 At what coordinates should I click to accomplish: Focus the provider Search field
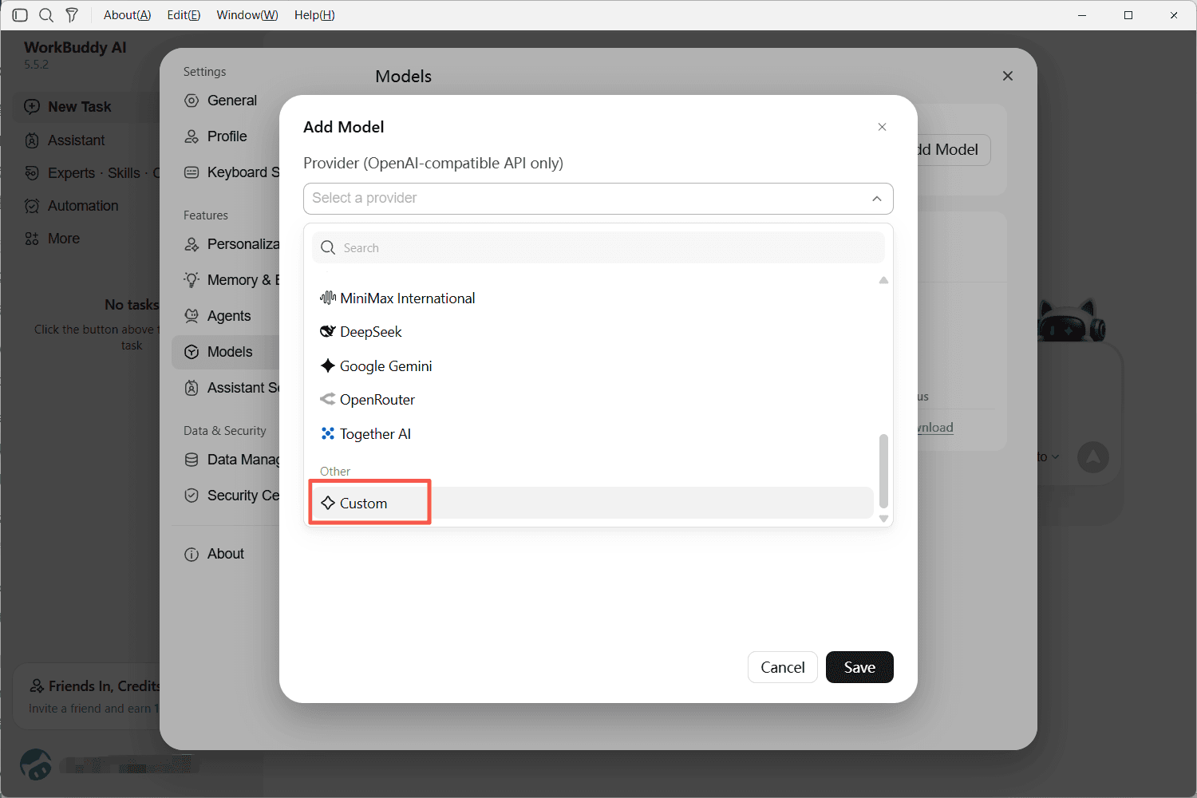tap(598, 248)
